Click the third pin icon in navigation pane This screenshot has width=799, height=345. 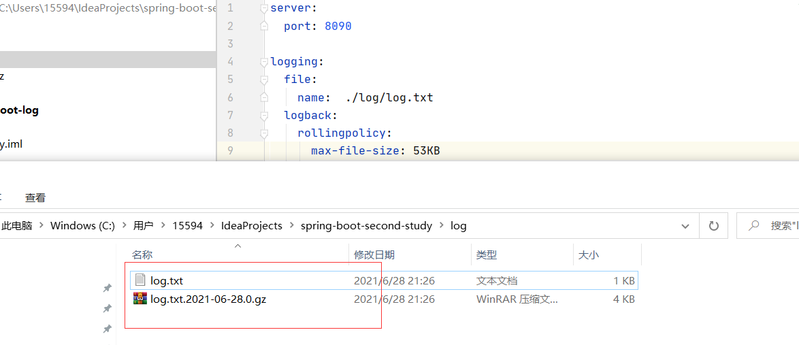(107, 329)
